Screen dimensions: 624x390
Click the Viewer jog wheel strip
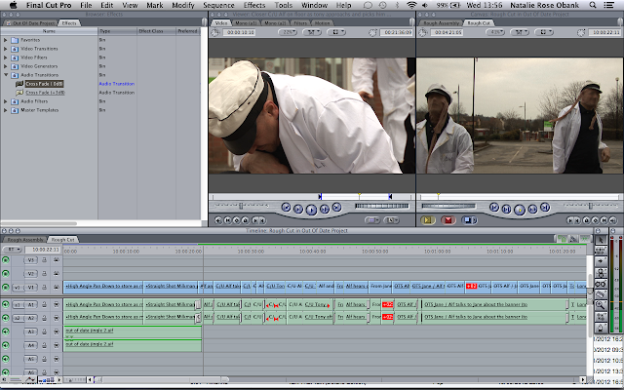click(x=381, y=206)
